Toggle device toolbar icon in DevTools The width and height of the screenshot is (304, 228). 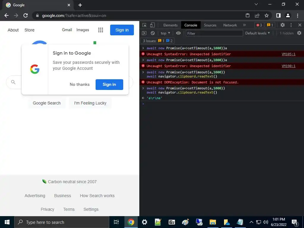[x=152, y=25]
